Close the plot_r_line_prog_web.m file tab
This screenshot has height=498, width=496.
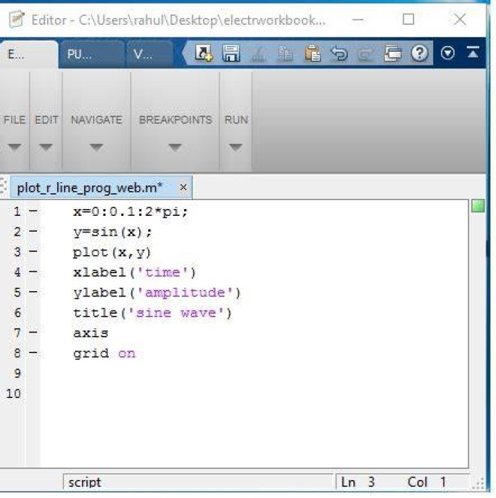click(183, 188)
